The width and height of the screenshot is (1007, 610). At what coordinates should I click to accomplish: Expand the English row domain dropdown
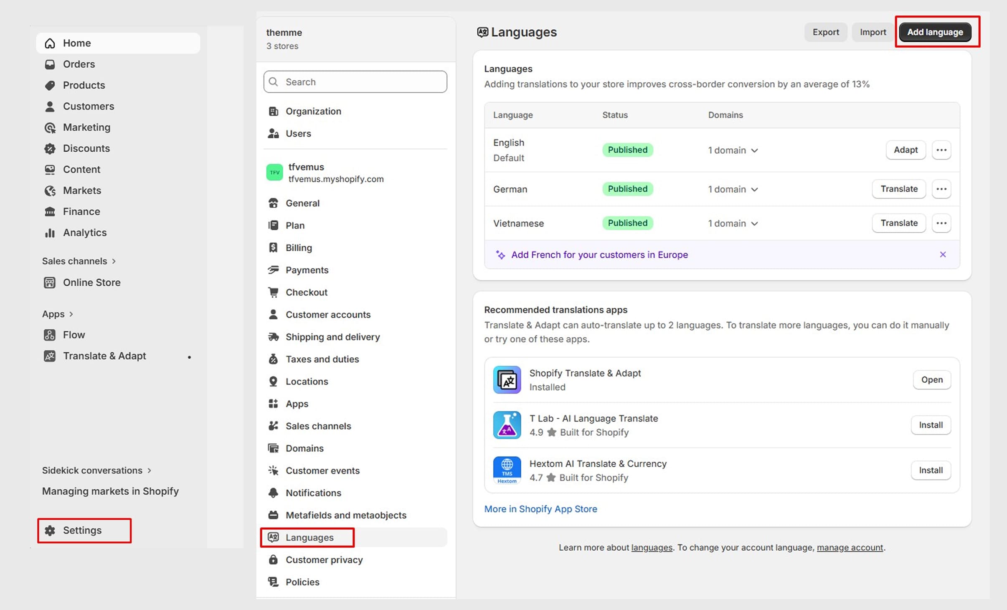pyautogui.click(x=733, y=150)
